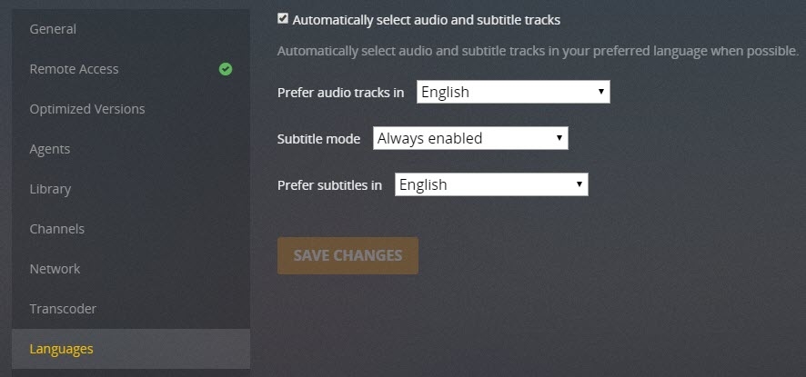Viewport: 806px width, 377px height.
Task: Open the General settings section
Action: point(53,29)
